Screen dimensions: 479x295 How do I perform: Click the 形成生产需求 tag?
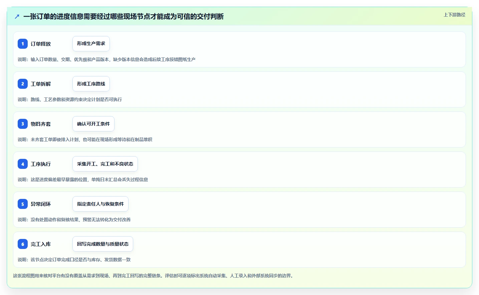tap(91, 44)
